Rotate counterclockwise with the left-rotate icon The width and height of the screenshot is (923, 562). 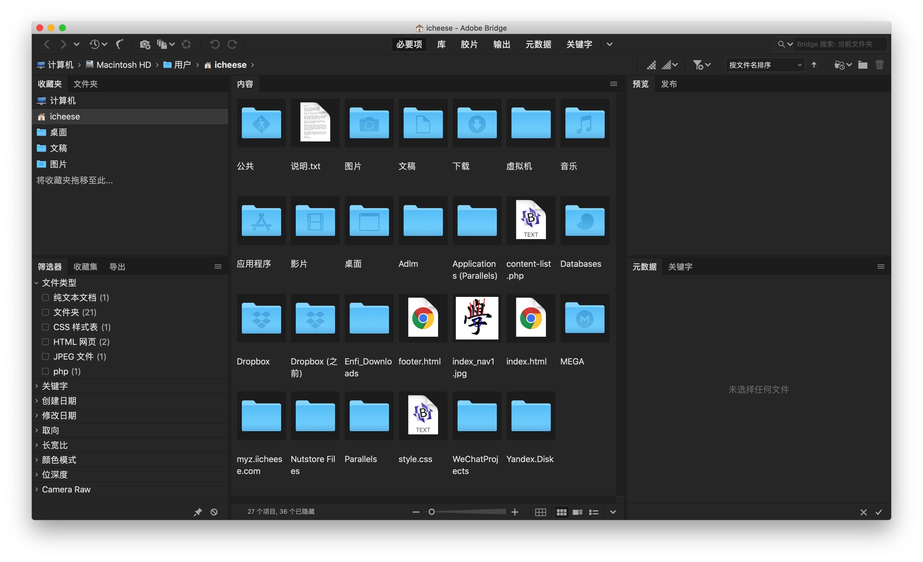(x=215, y=44)
